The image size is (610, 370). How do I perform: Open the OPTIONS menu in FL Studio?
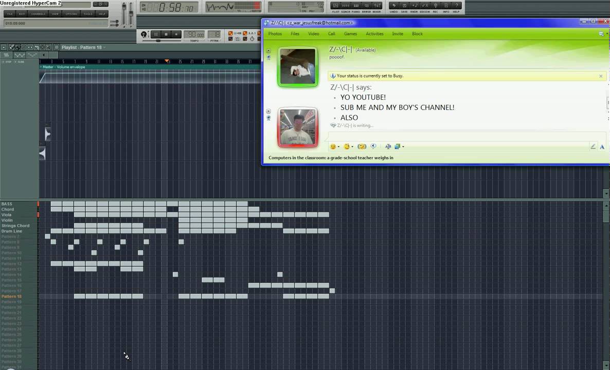coord(71,13)
